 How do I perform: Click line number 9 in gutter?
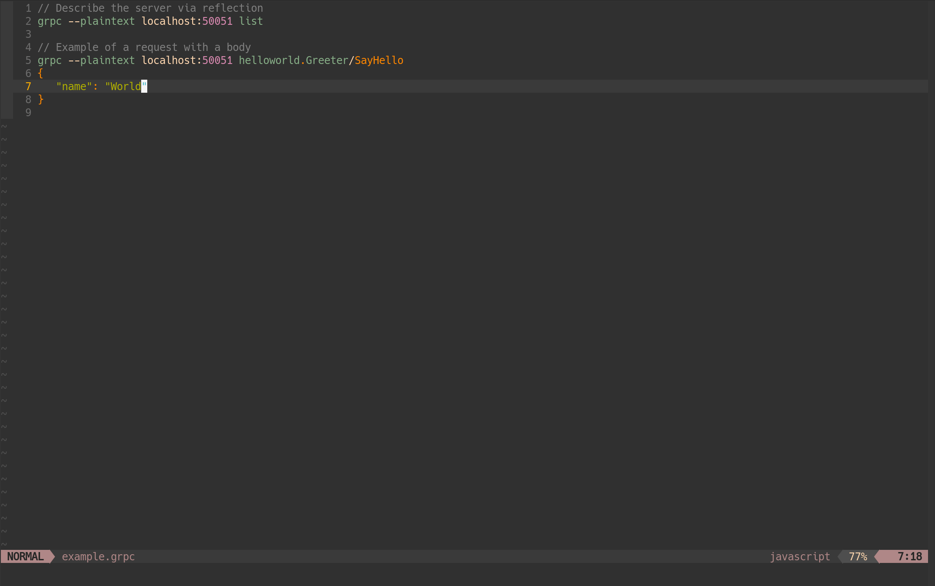pyautogui.click(x=28, y=113)
